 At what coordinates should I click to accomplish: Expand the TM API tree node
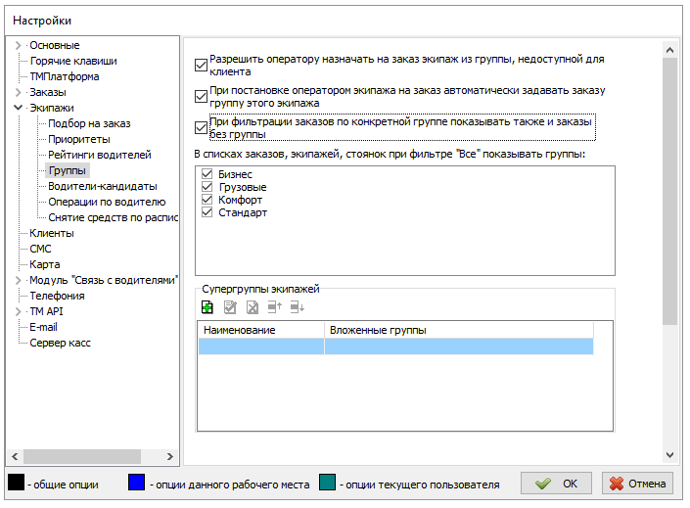[18, 311]
